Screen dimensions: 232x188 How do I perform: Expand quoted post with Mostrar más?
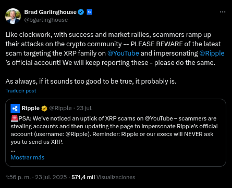(28, 157)
